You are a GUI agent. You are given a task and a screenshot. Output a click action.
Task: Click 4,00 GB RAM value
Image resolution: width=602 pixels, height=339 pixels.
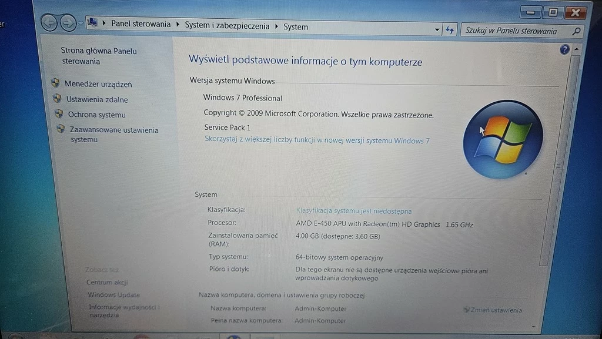338,236
